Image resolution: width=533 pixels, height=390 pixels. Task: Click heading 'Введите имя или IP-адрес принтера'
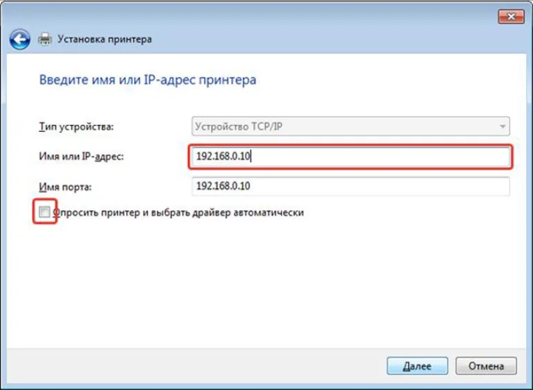(148, 80)
